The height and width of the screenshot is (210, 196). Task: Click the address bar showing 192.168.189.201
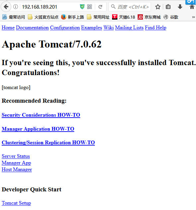(49, 7)
